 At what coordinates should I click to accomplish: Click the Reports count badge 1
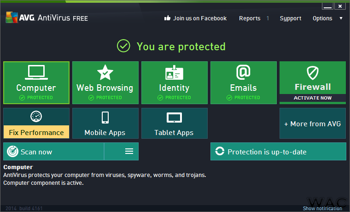tap(268, 18)
